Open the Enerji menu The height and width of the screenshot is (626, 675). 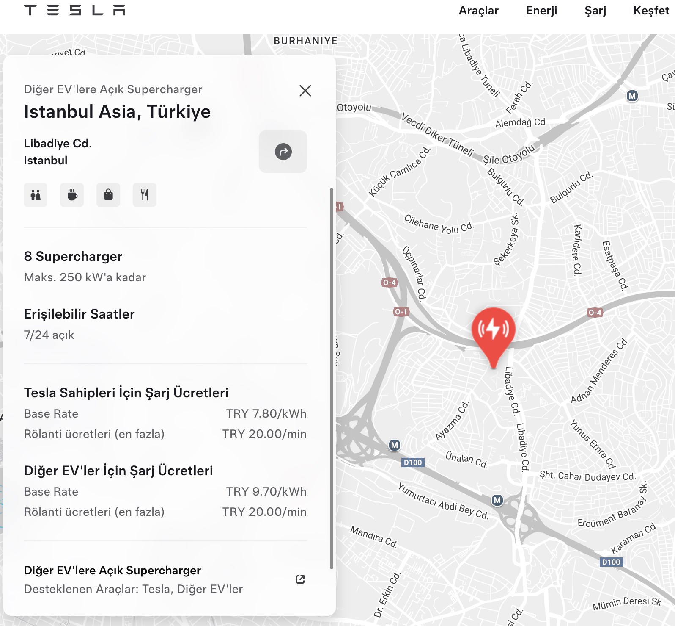[541, 11]
